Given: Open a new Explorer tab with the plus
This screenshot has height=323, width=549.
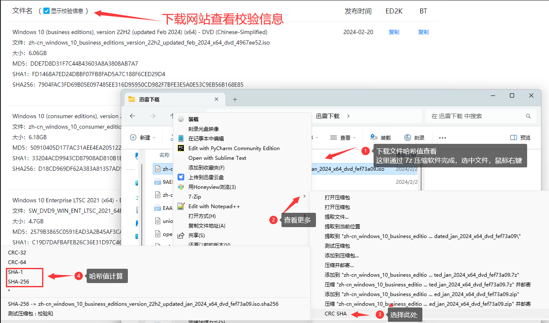Looking at the screenshot, I should (x=235, y=99).
